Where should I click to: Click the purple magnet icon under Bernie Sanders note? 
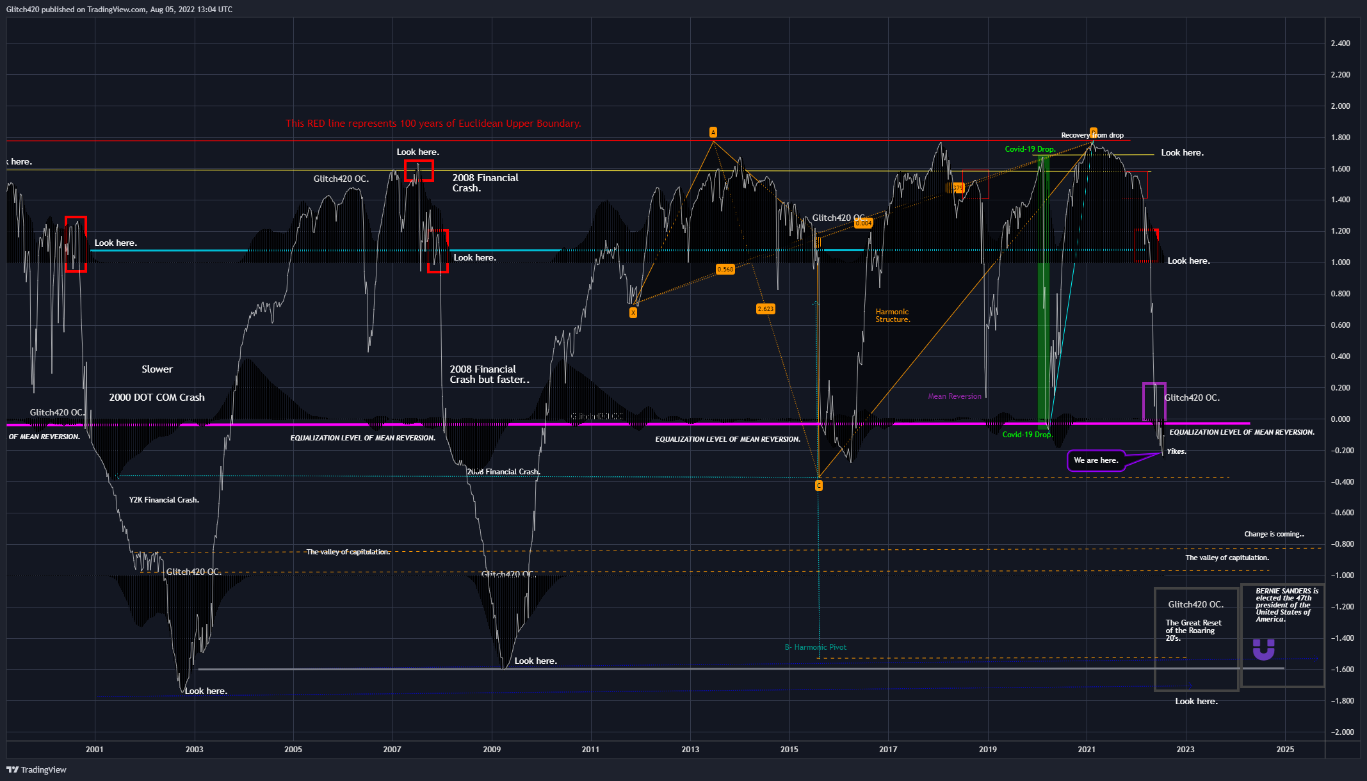[1263, 649]
